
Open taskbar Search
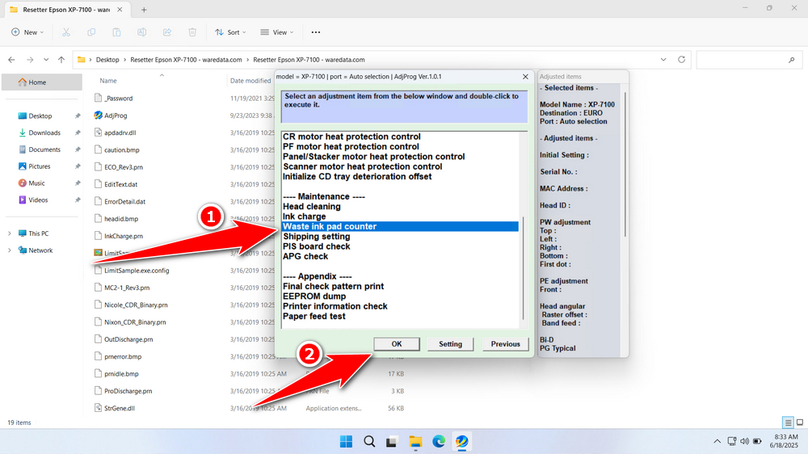pyautogui.click(x=369, y=441)
